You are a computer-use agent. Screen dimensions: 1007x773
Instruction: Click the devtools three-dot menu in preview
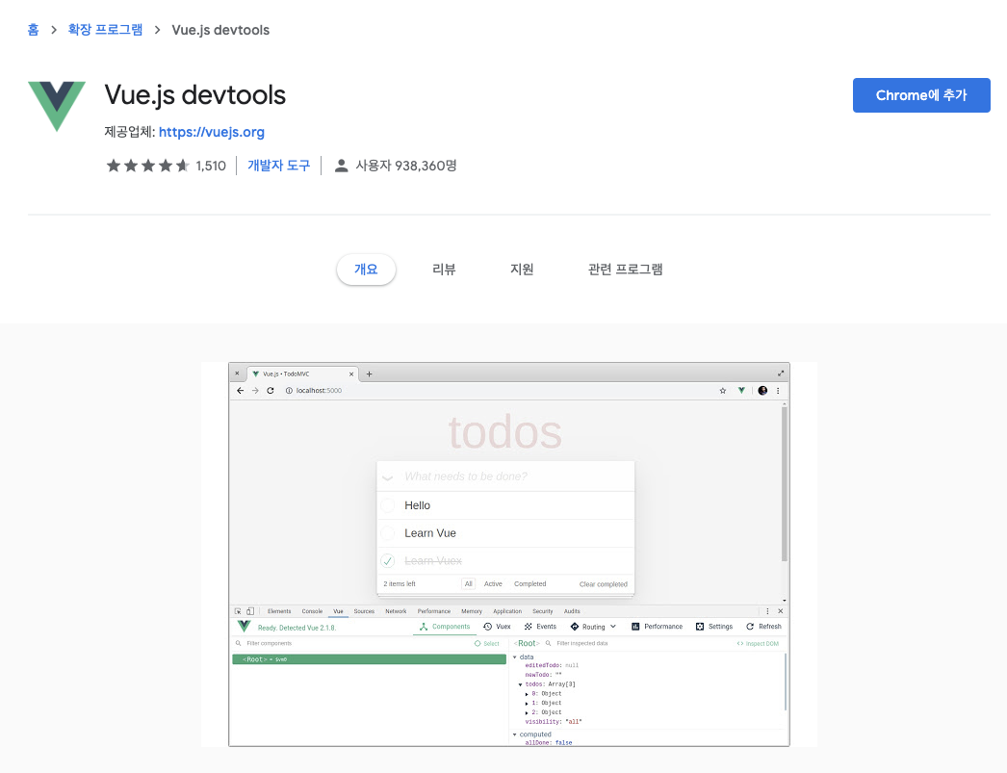767,611
